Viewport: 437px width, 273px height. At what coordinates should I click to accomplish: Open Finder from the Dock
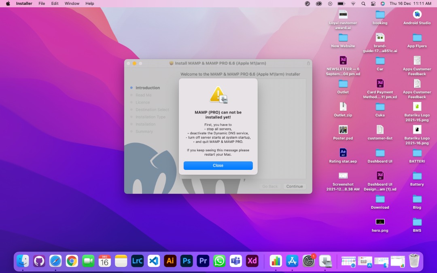(23, 261)
